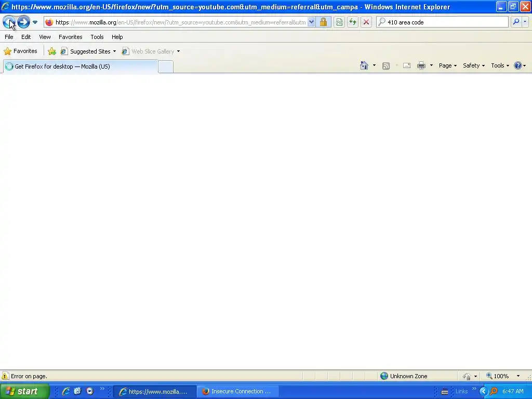
Task: Open the Safety command bar menu
Action: point(474,65)
